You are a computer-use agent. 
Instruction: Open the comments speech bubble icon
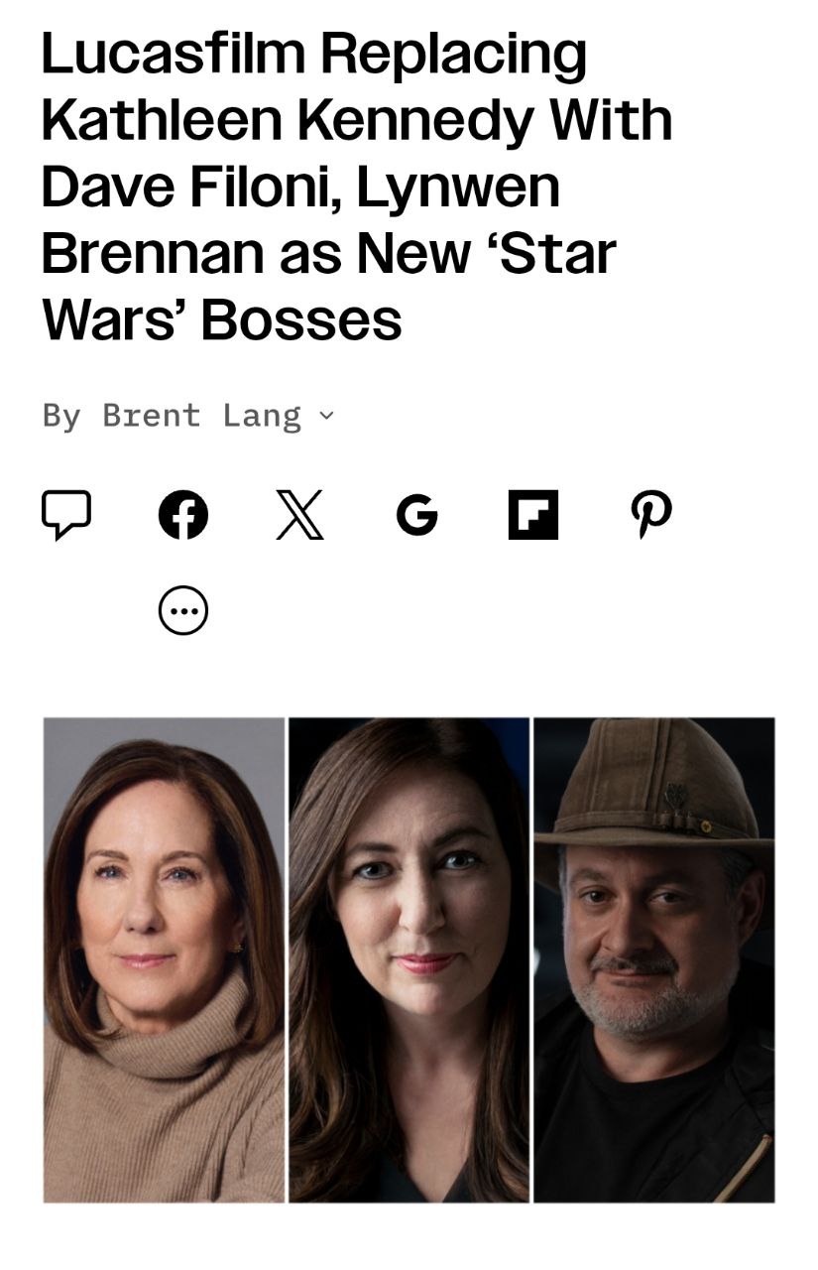click(x=66, y=515)
